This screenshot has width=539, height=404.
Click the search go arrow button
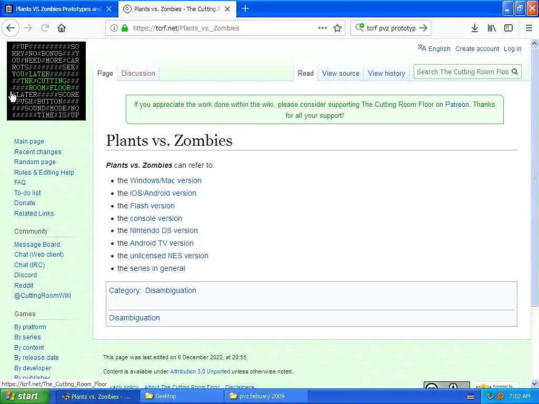pyautogui.click(x=423, y=28)
